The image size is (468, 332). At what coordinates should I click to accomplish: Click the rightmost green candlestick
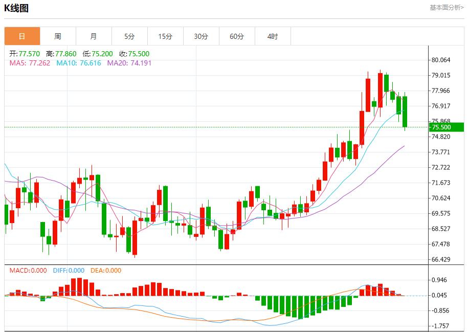(405, 112)
